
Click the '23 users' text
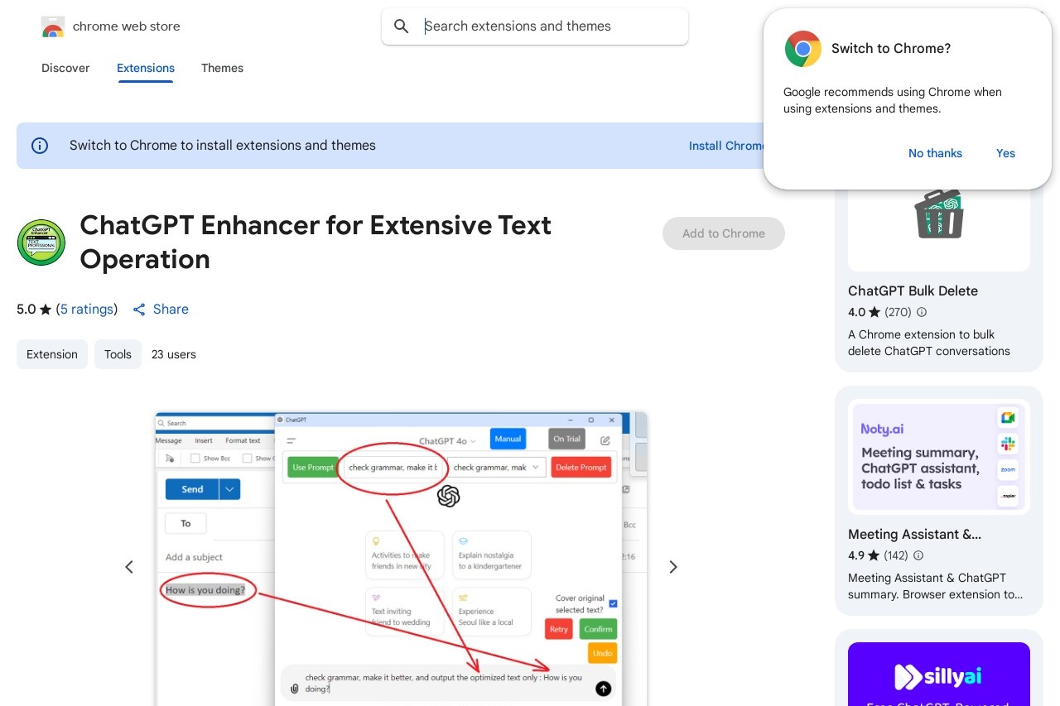point(174,354)
